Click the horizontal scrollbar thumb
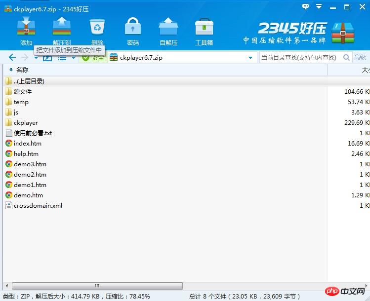Screen dimensions: 370x301 click(x=97, y=286)
